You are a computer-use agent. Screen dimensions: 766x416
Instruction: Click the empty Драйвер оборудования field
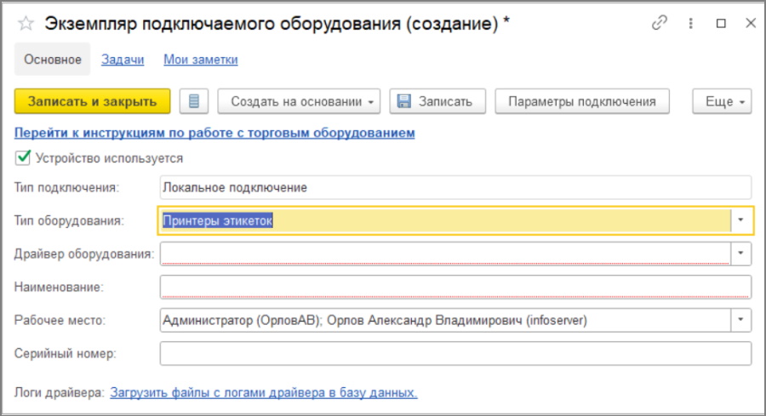coord(445,254)
